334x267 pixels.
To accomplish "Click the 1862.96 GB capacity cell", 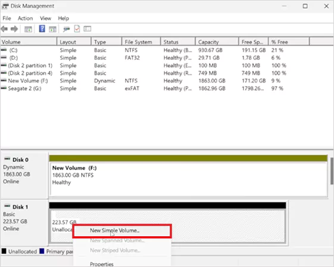I will pyautogui.click(x=212, y=88).
